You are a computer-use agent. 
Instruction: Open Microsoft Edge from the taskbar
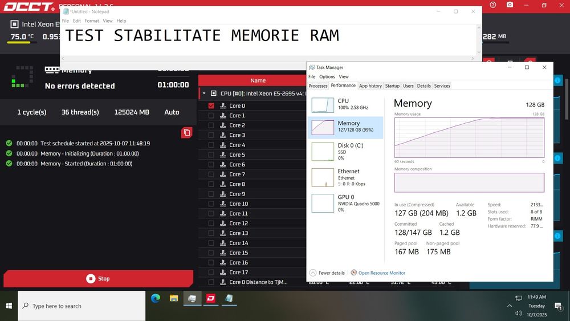156,298
